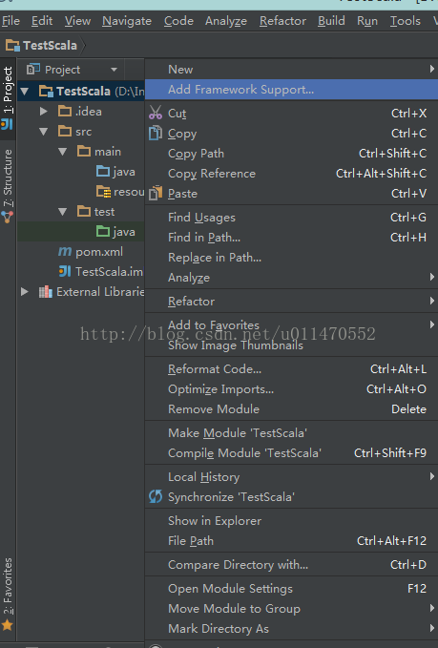Viewport: 438px width, 648px height.
Task: Open the Analyze submenu in context menu
Action: click(291, 278)
